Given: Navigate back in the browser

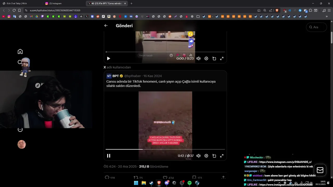Looking at the screenshot, I should (x=4, y=10).
